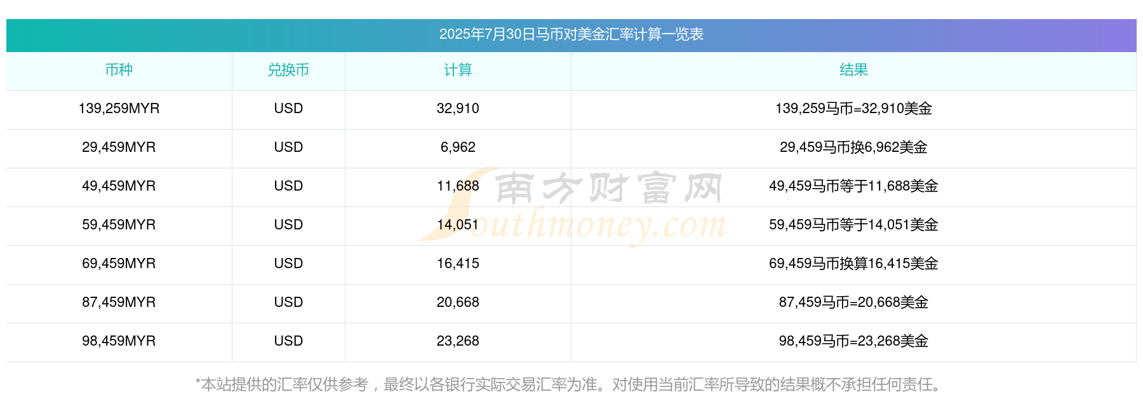Viewport: 1143px width, 413px height.
Task: Click the calculated value 23,268
Action: [x=458, y=341]
